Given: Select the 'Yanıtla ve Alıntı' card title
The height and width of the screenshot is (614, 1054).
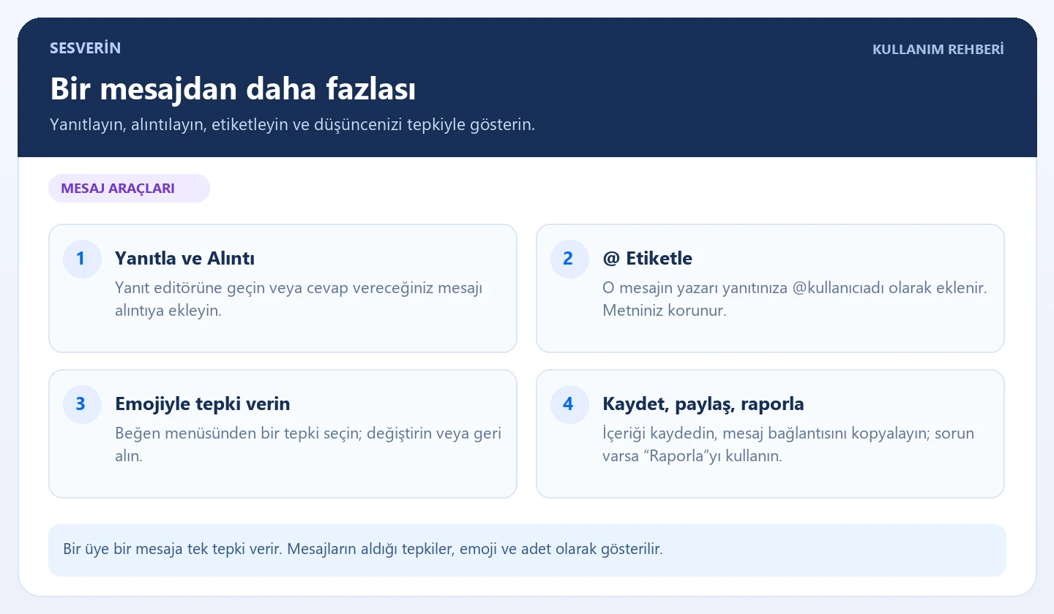Looking at the screenshot, I should [x=184, y=258].
